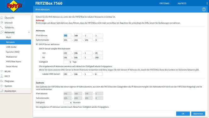
Task: Open the three-dot menu in header
Action: pos(207,3)
